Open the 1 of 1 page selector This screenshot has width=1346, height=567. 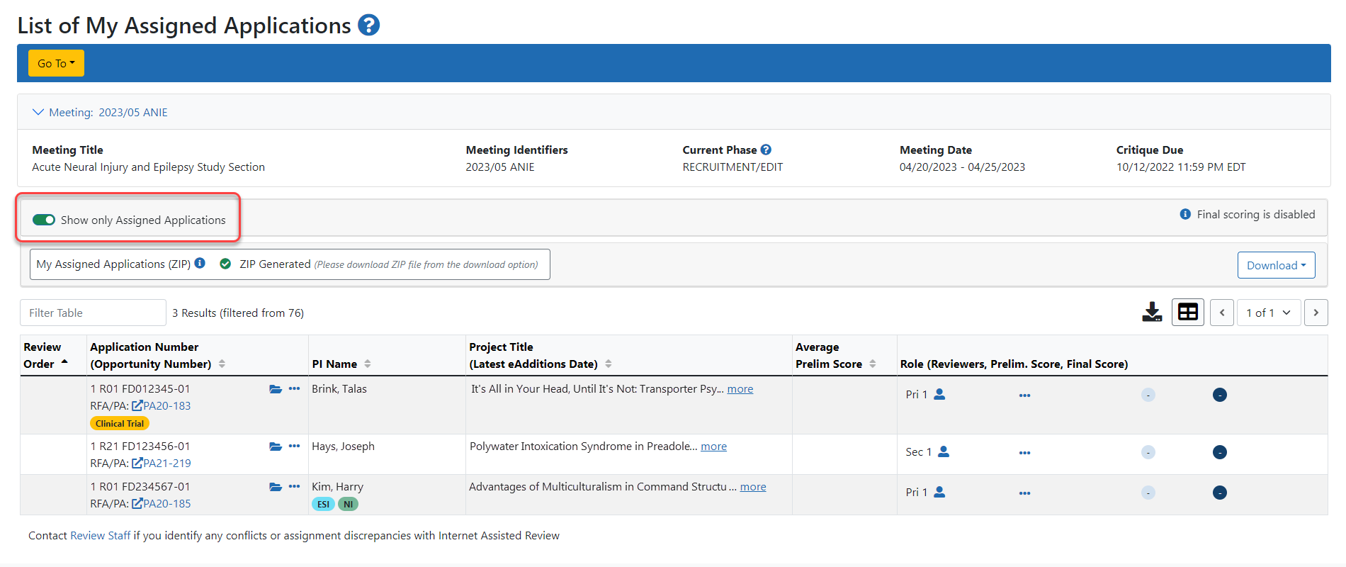click(x=1268, y=313)
